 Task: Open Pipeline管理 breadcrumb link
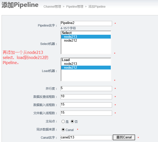coord(75,7)
